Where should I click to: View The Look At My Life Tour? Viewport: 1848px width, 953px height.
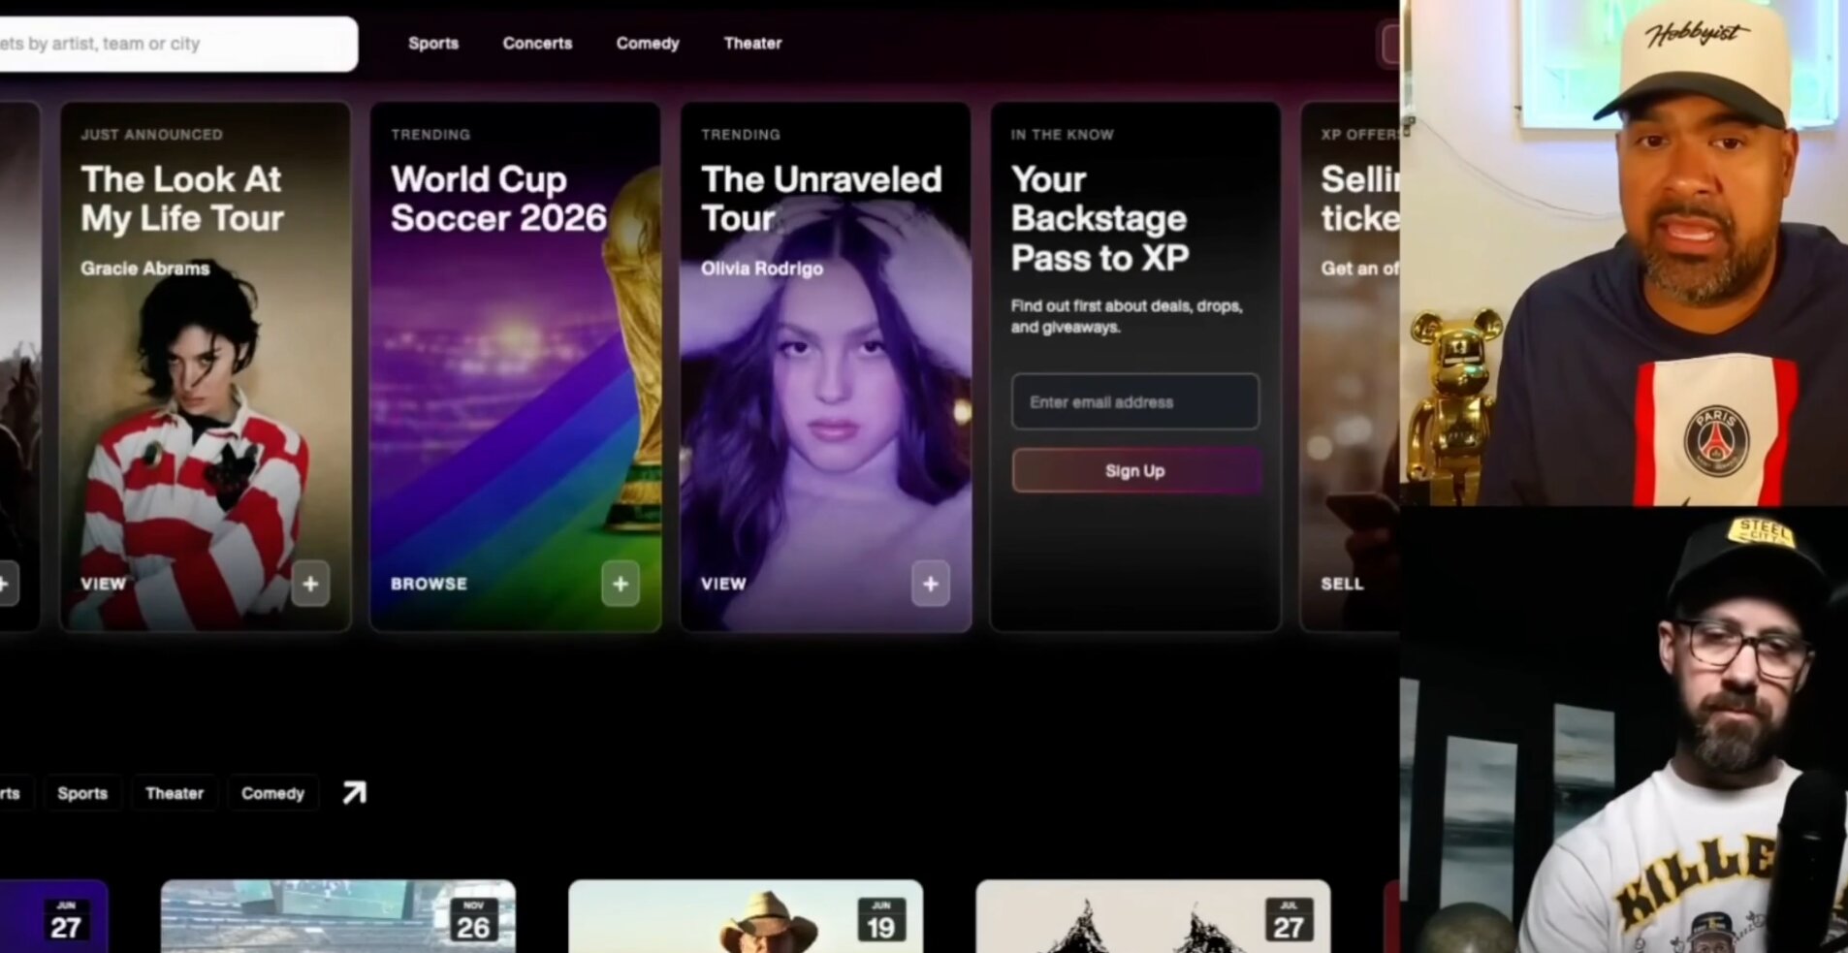click(104, 584)
